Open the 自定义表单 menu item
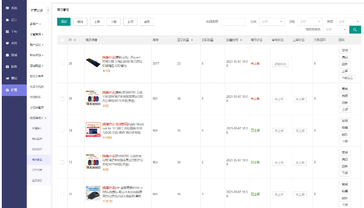Viewport: 364px width, 208px height. (x=37, y=76)
